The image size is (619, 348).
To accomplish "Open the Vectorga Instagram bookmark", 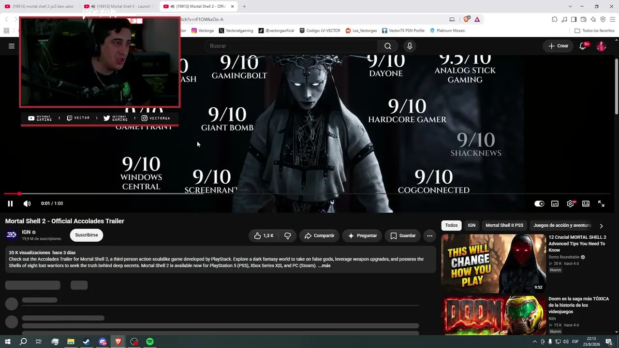I will coord(203,30).
